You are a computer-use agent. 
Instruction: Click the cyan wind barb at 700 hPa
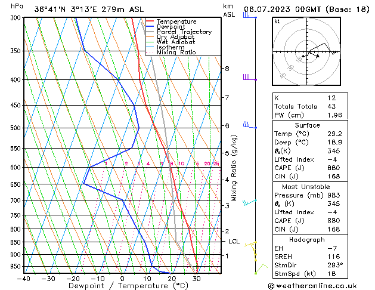pos(250,202)
